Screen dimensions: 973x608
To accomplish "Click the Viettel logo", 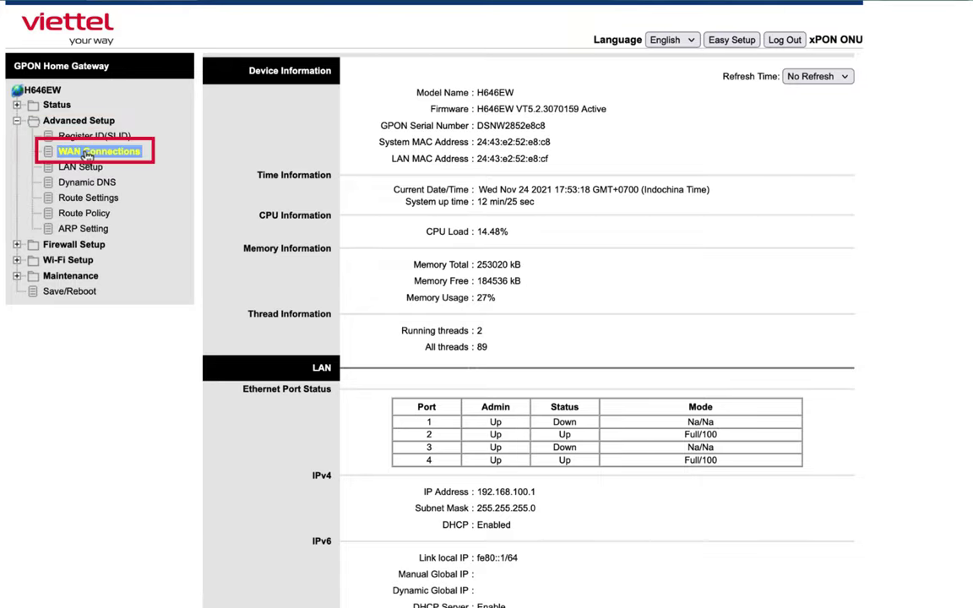I will tap(68, 28).
